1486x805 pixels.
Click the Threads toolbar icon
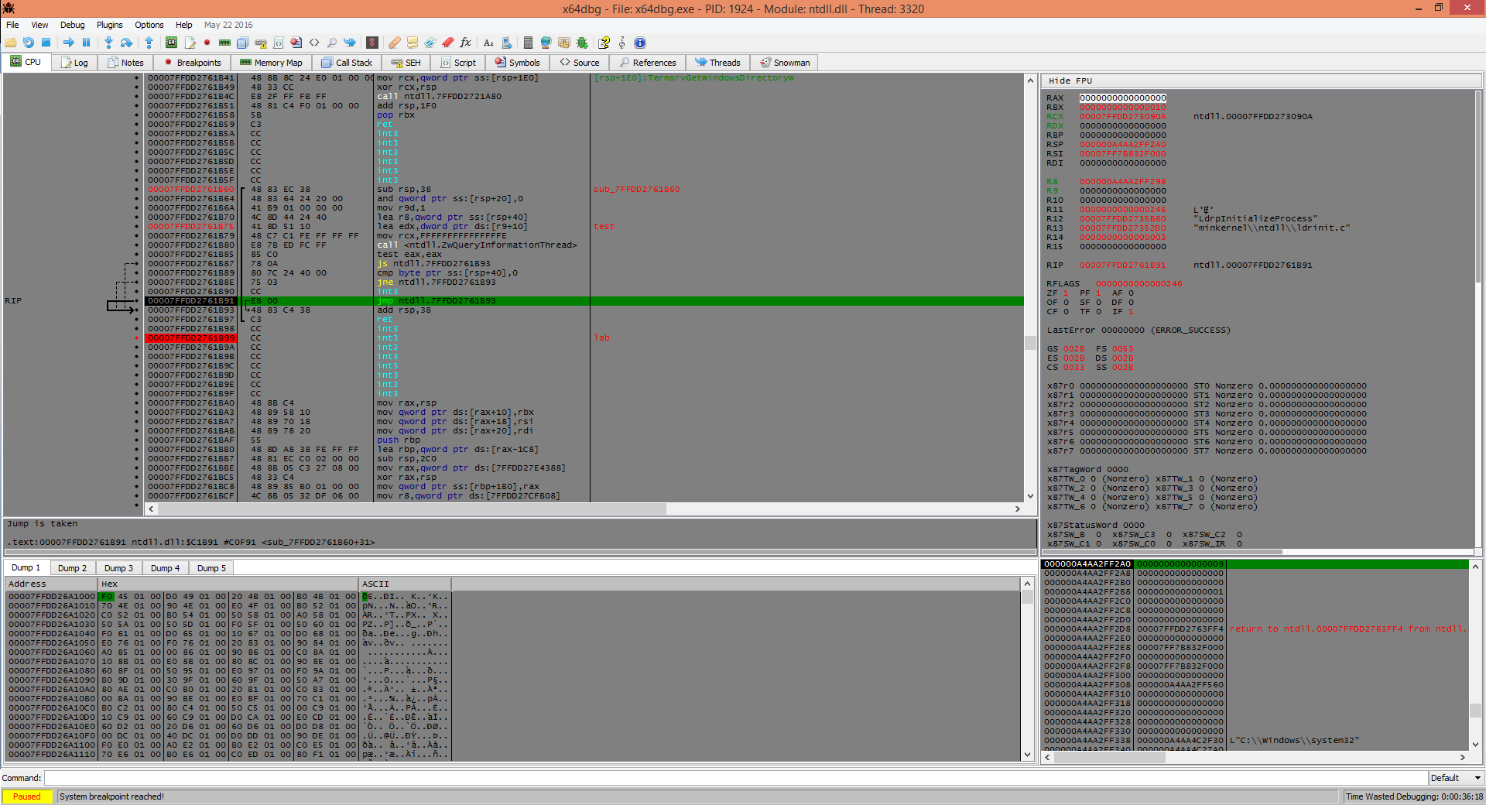[350, 43]
